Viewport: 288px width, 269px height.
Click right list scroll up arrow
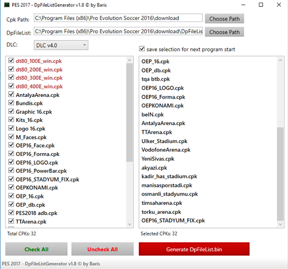click(280, 60)
